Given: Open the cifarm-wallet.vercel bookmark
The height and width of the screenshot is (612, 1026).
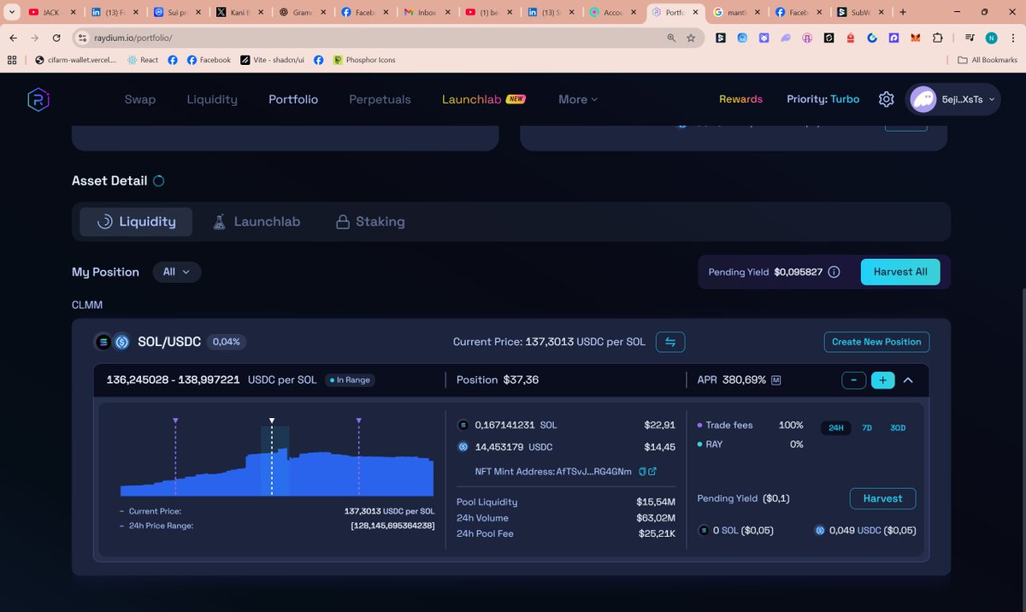Looking at the screenshot, I should pyautogui.click(x=76, y=60).
